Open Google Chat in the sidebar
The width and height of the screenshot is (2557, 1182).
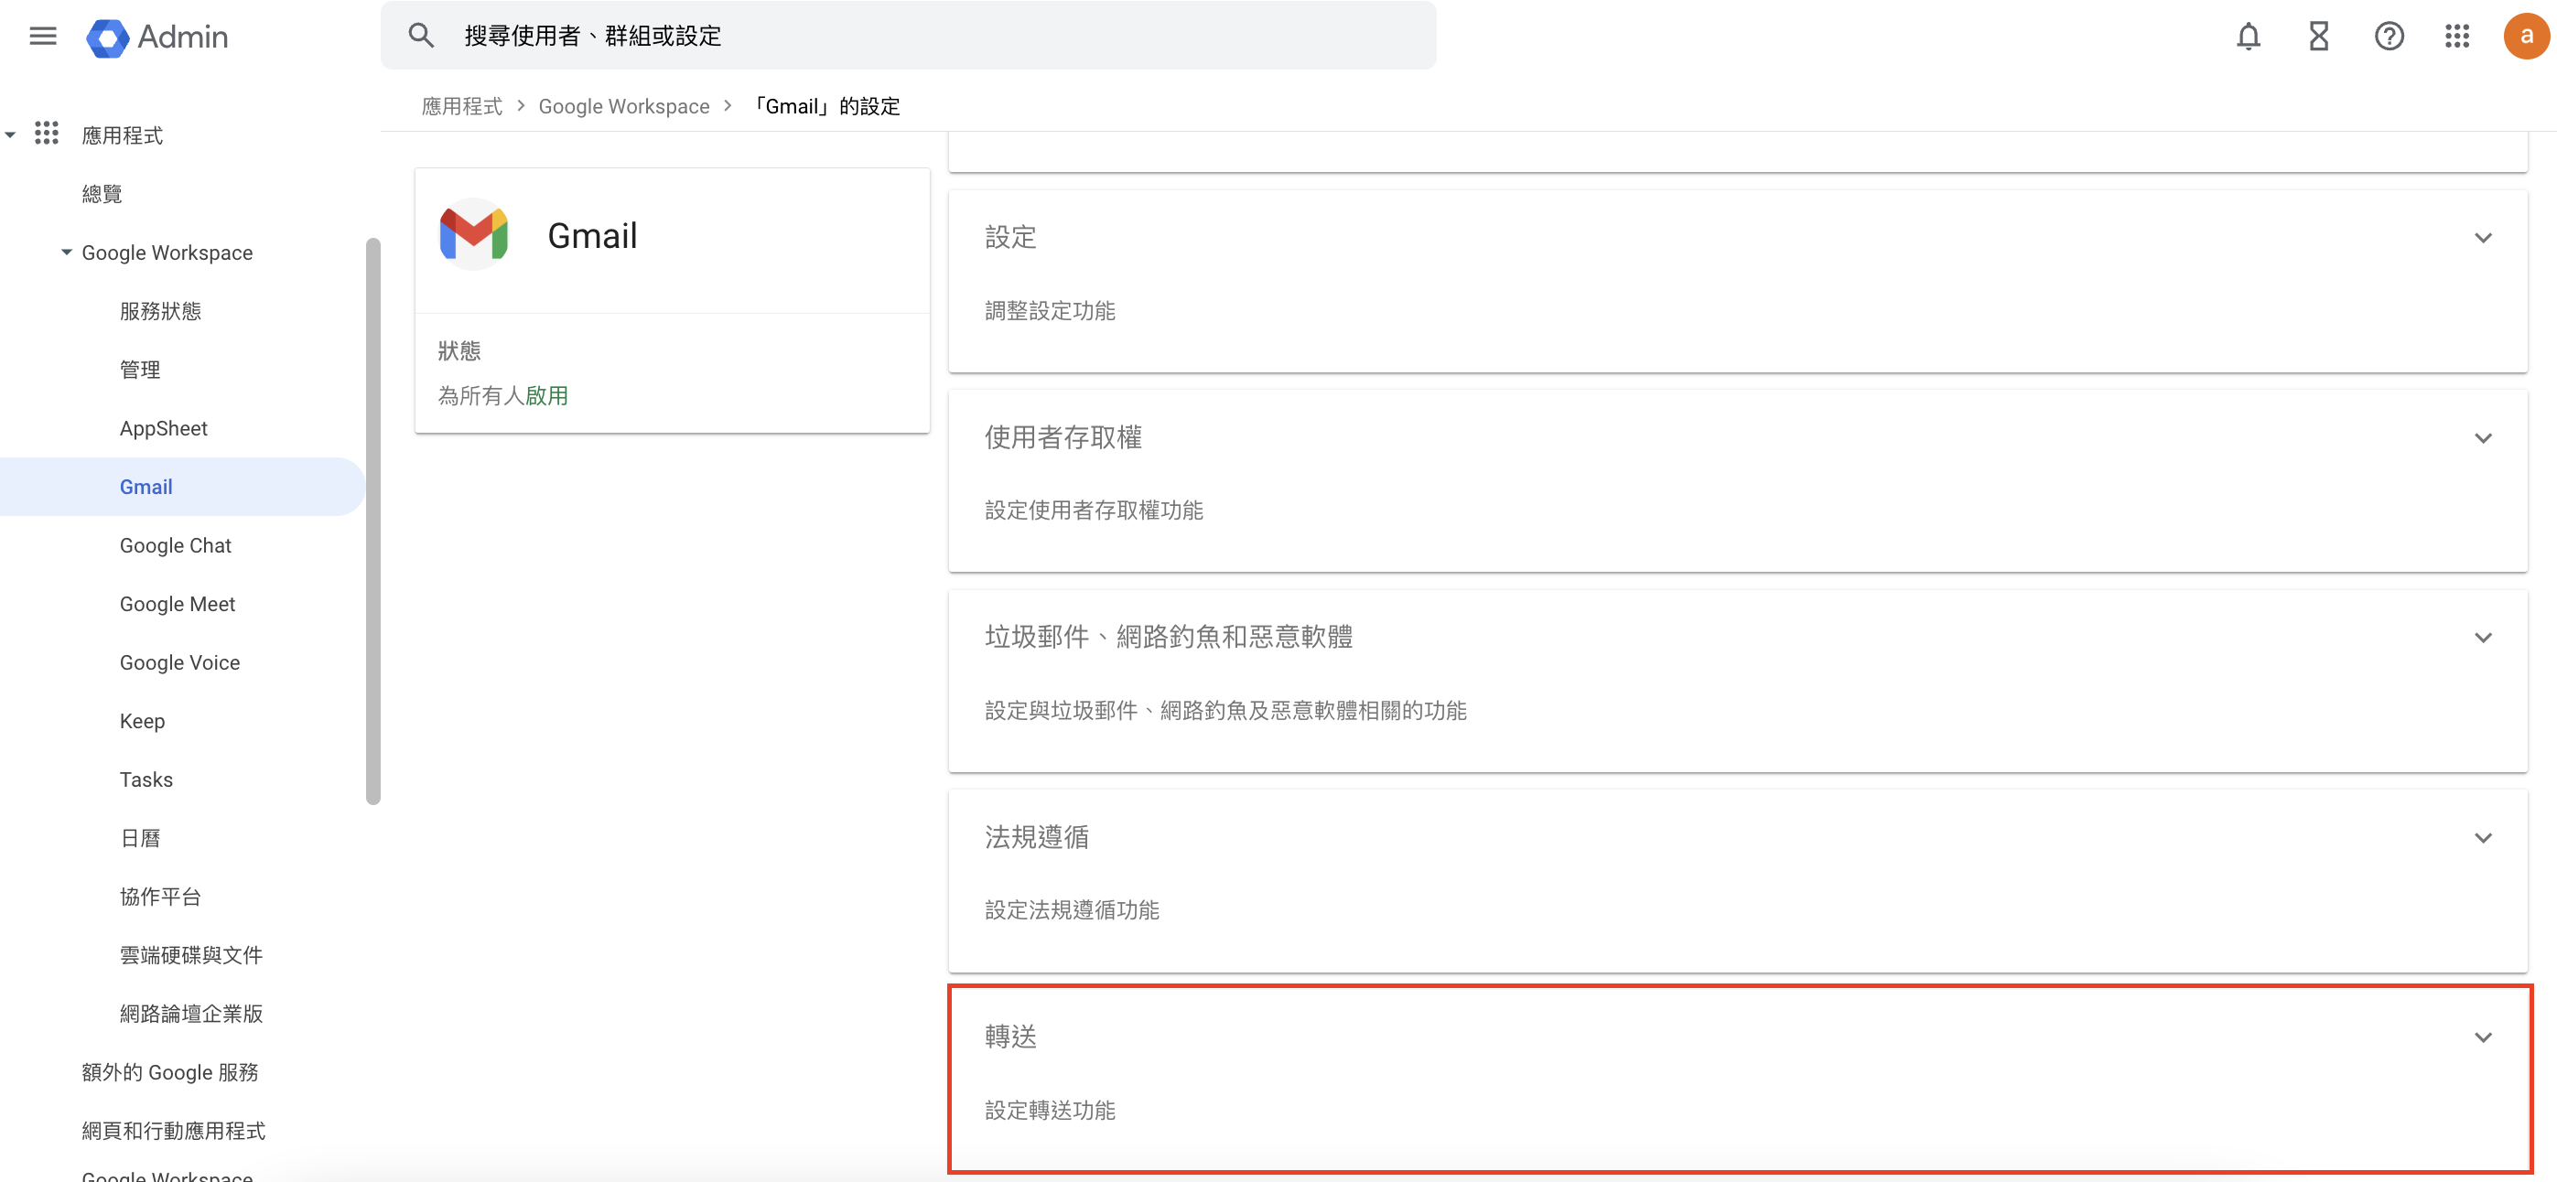[176, 545]
